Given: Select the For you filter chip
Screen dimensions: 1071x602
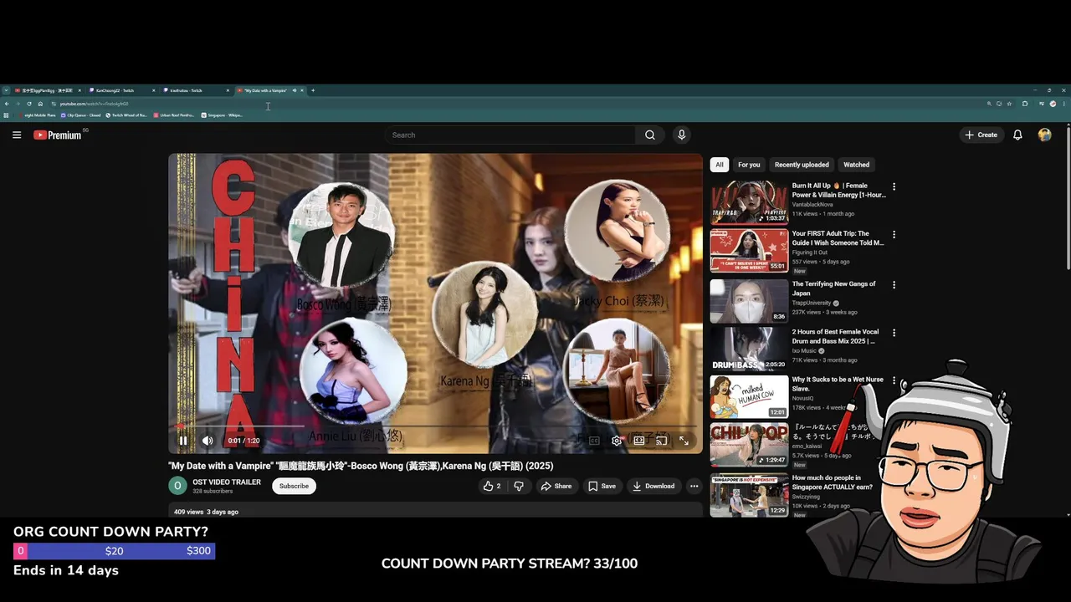Looking at the screenshot, I should [749, 165].
